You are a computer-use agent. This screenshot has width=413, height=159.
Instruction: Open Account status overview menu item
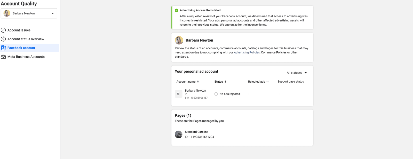(x=26, y=39)
